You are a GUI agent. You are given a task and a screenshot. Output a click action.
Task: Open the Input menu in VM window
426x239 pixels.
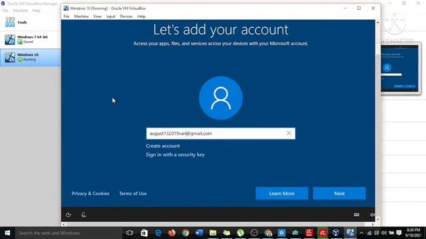point(110,17)
